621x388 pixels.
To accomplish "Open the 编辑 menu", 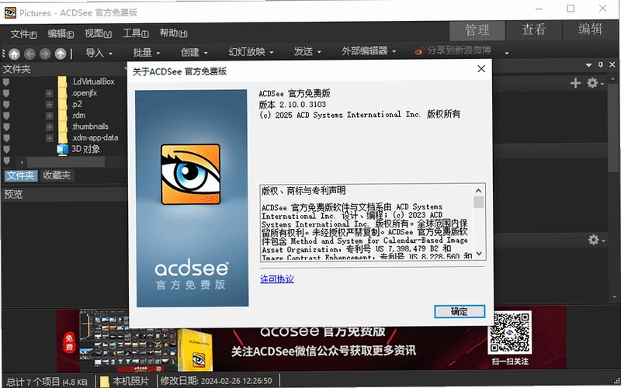I will pyautogui.click(x=61, y=34).
